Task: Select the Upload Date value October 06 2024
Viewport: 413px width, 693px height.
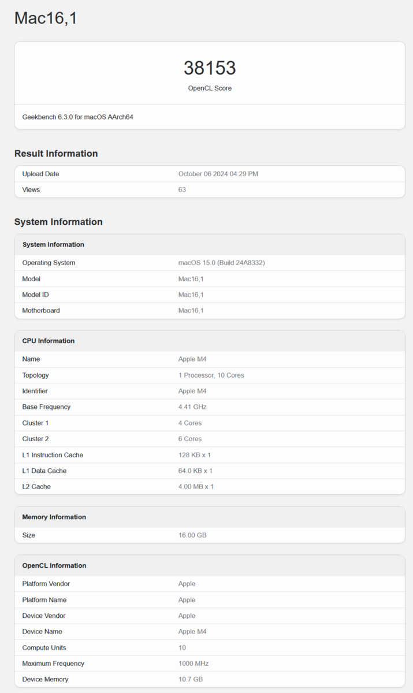Action: tap(218, 174)
